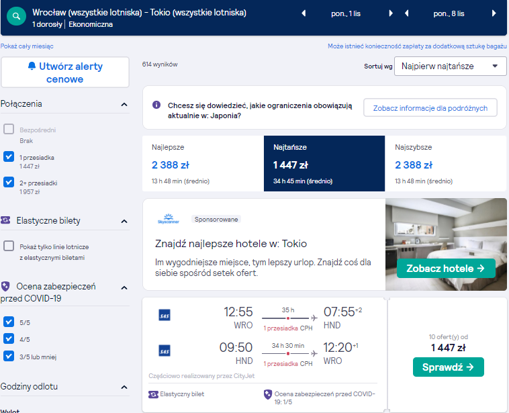Click the COVID-19 safety shield icon
The image size is (509, 413).
click(267, 394)
